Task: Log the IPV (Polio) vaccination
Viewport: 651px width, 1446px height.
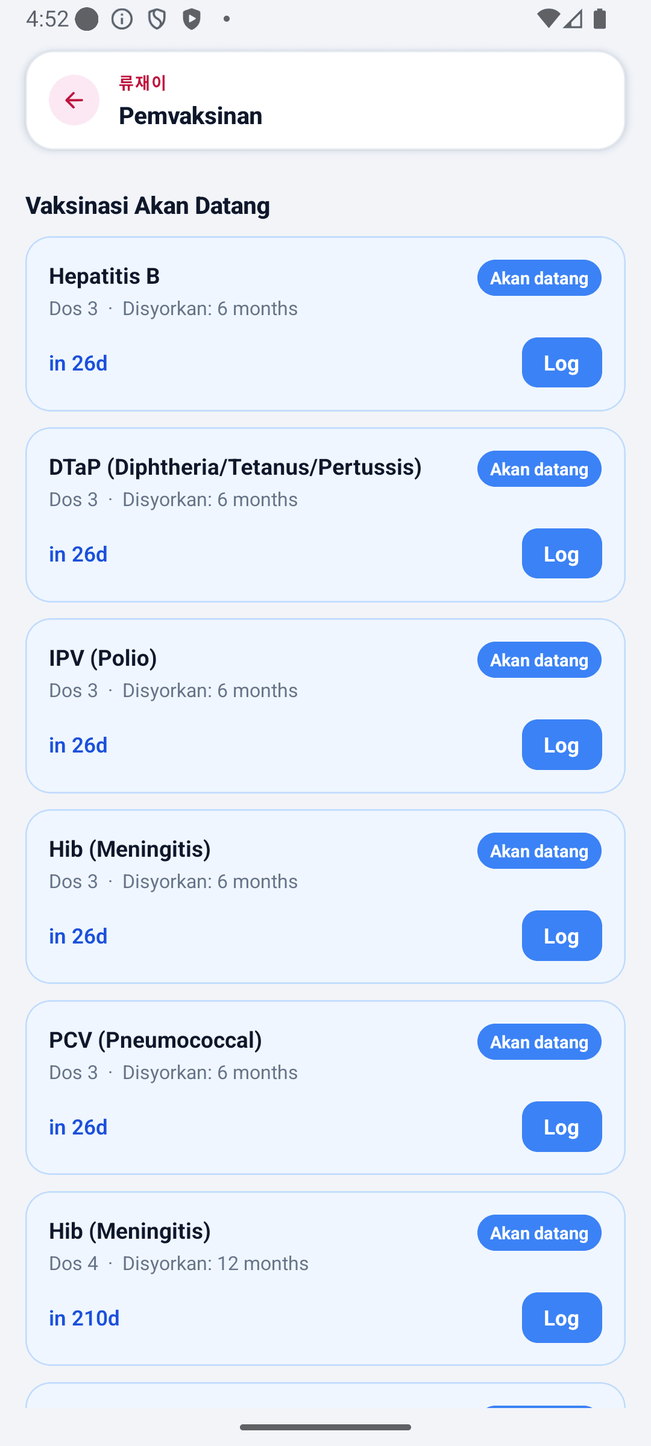Action: point(562,745)
